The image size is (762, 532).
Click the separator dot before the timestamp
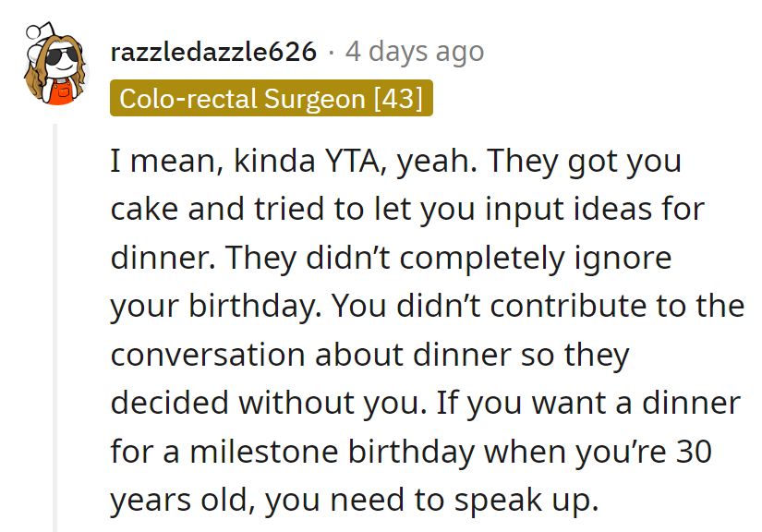(332, 52)
